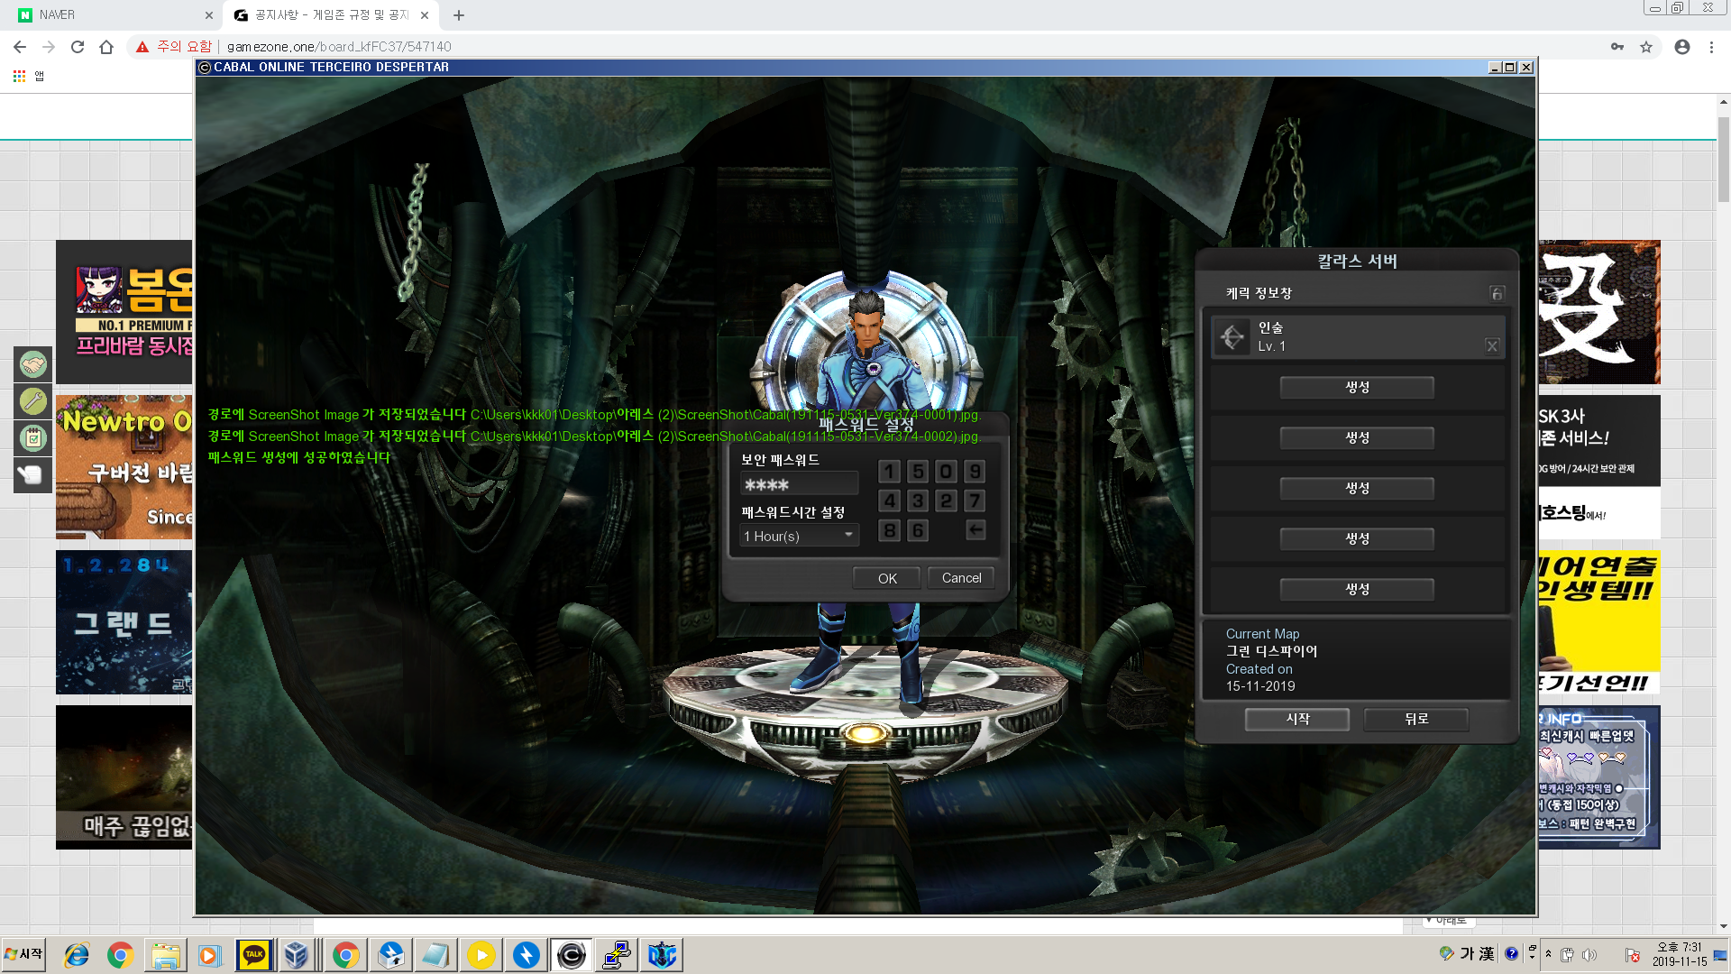Open the 1 Hour(s) password time dropdown

799,536
